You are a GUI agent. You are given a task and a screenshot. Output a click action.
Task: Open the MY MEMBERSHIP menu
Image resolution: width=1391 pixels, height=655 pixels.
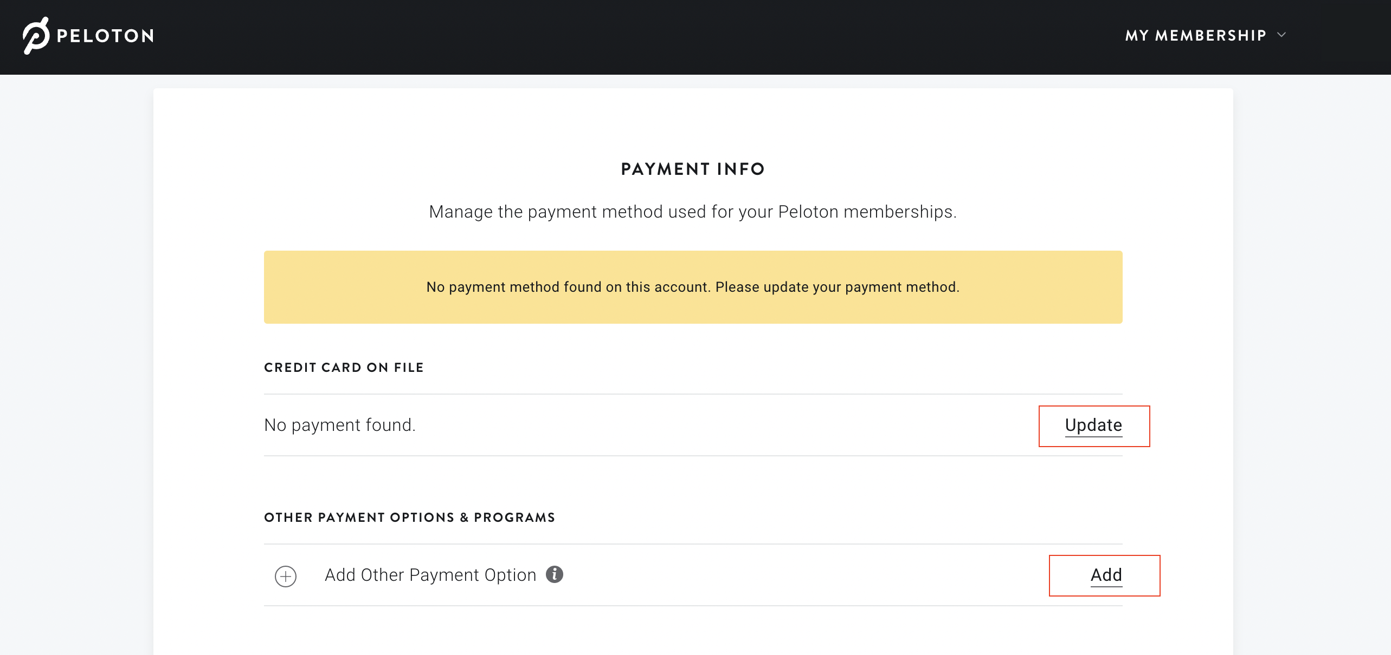1195,36
